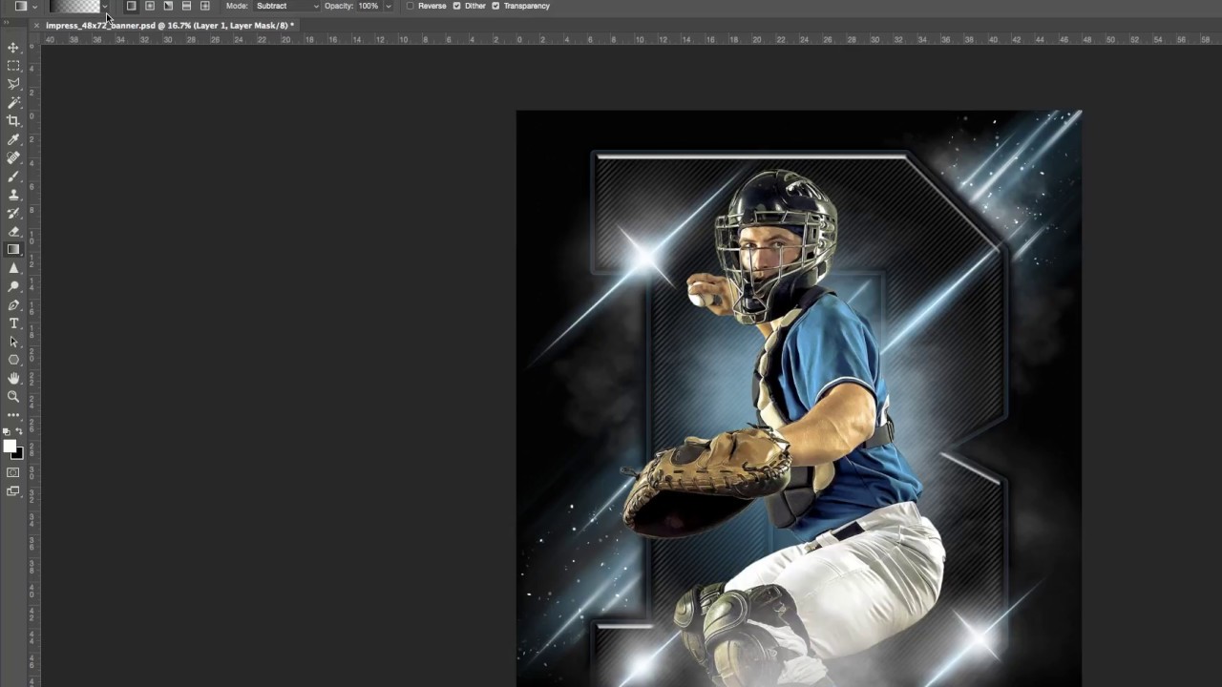Switch to the impress_48x72_banner.psd tab

tap(170, 25)
